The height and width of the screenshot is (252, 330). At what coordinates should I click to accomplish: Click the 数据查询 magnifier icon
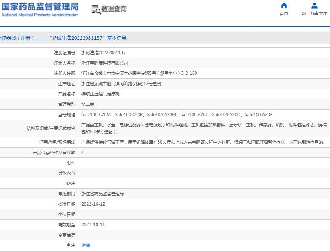pos(96,9)
